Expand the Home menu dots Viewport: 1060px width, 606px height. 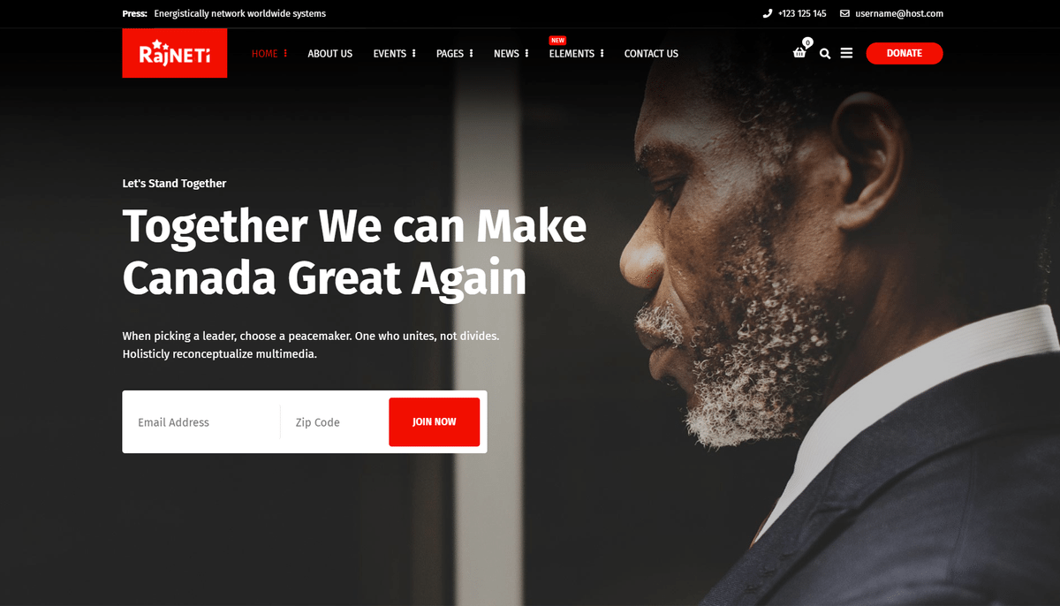coord(286,53)
